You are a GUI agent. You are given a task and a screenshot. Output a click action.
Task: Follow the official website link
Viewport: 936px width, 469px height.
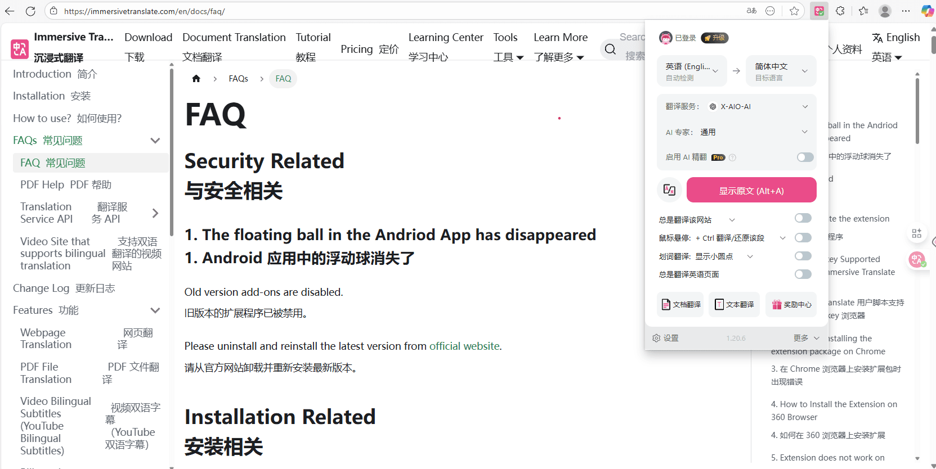pyautogui.click(x=464, y=346)
